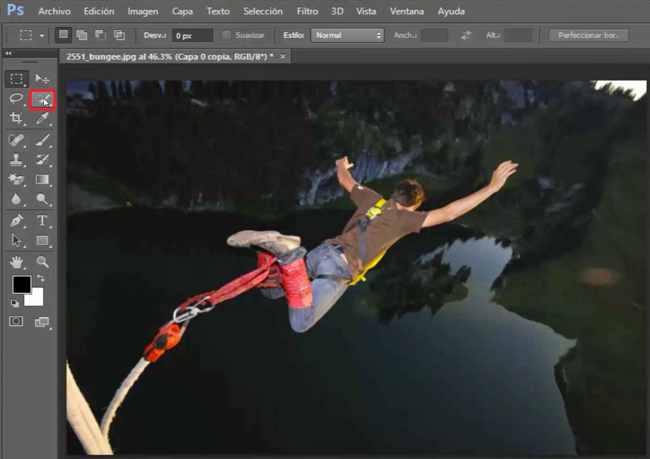Viewport: 650px width, 459px height.
Task: Click the white background color swatch
Action: pos(36,299)
